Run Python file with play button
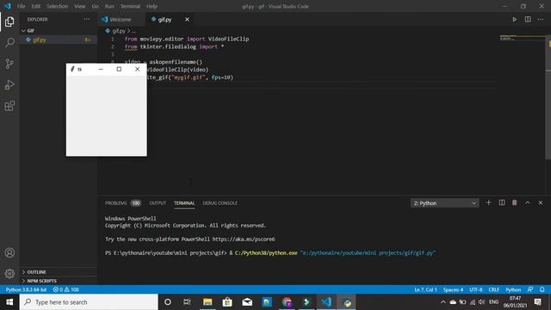Screen dimensions: 551x310 (515, 19)
